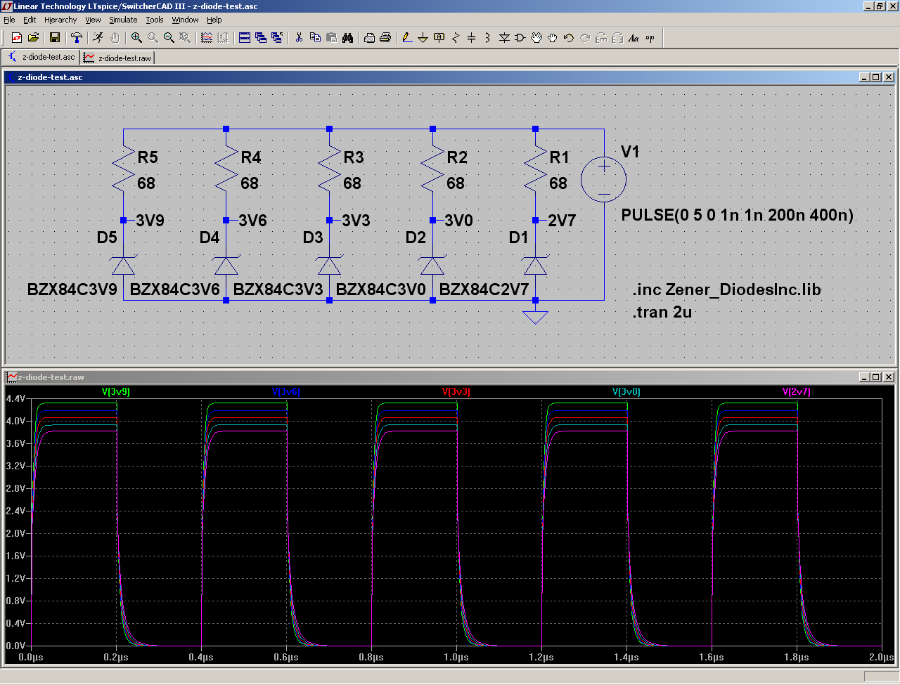Click the Close All Windows icon

(x=277, y=38)
